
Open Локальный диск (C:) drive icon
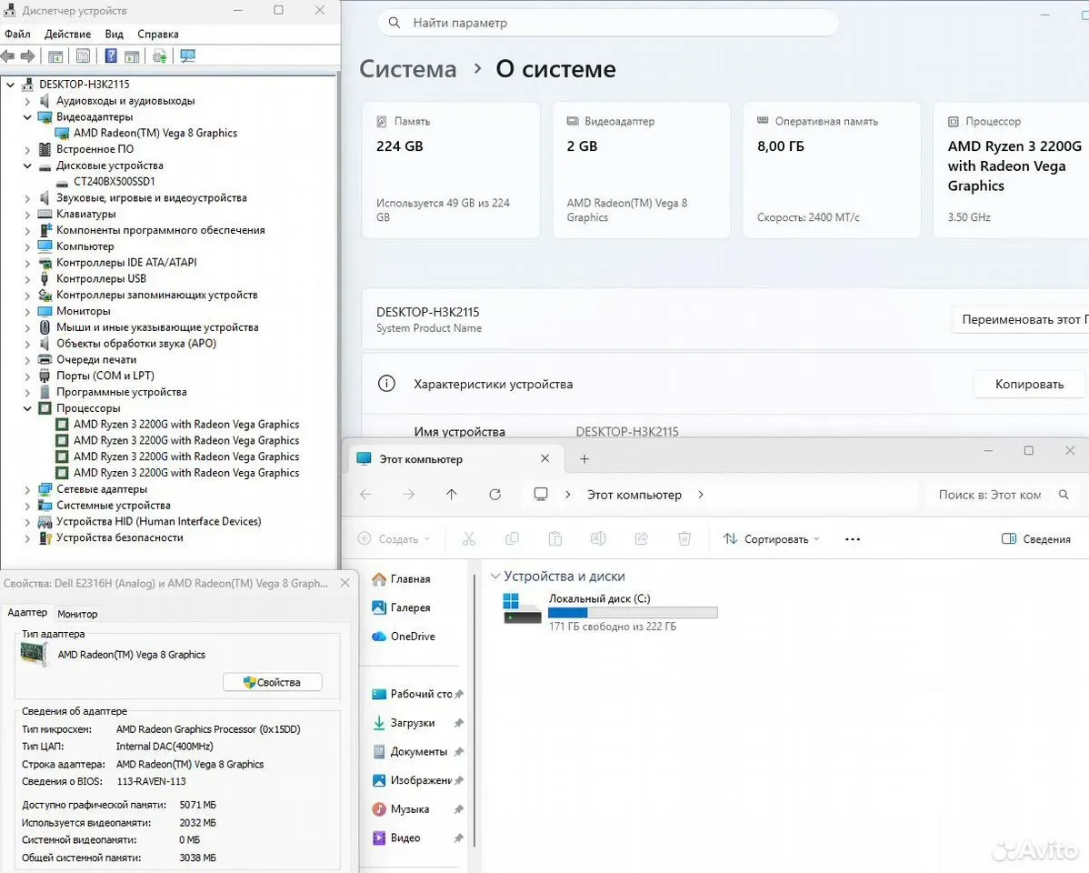click(x=522, y=608)
